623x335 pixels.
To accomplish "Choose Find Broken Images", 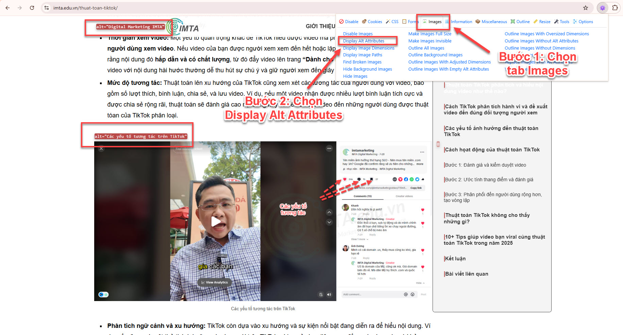I will [x=362, y=62].
